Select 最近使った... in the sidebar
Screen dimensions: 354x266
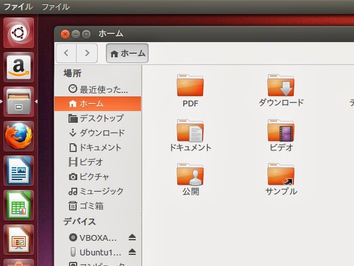[x=98, y=89]
